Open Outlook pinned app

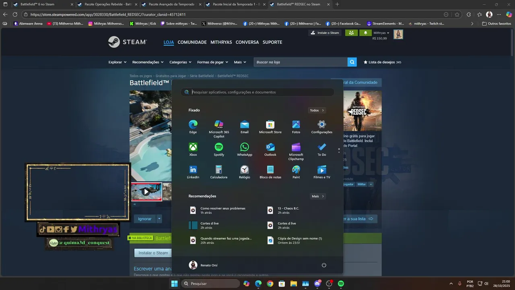click(270, 149)
